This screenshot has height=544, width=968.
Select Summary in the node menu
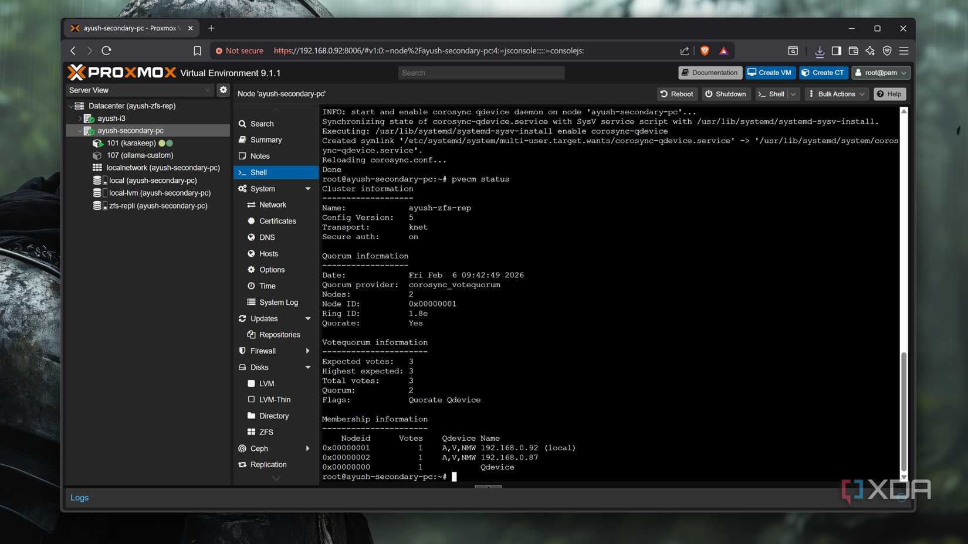(276, 140)
